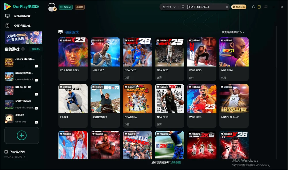Open the NBA2K Online2 game card

(234, 106)
